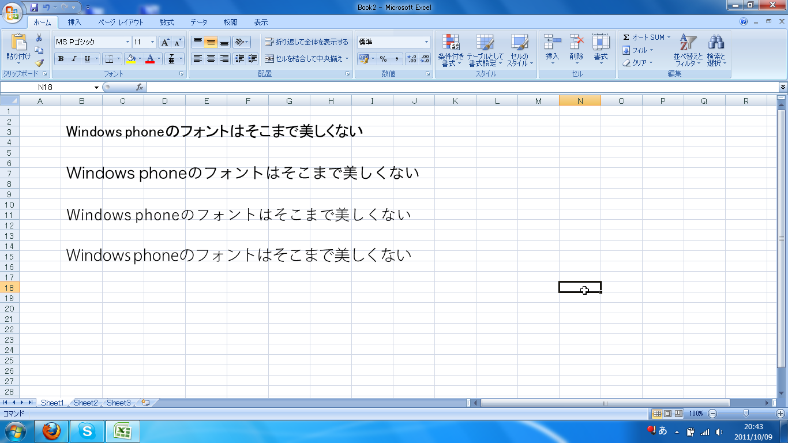The width and height of the screenshot is (788, 443).
Task: Toggle middle vertical alignment
Action: (x=211, y=42)
